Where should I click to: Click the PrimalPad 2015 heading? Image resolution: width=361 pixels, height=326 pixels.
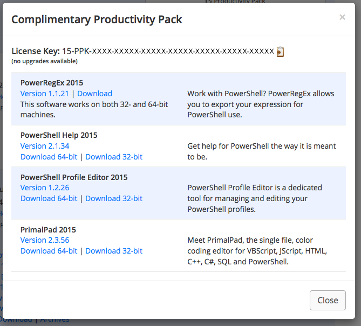point(48,230)
